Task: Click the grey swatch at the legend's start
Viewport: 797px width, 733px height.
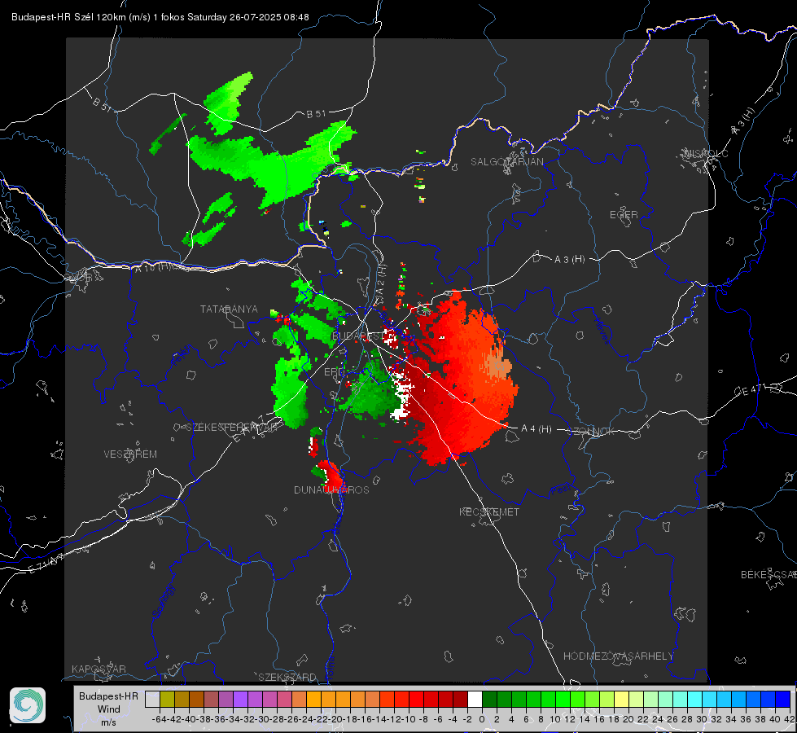Action: click(152, 699)
